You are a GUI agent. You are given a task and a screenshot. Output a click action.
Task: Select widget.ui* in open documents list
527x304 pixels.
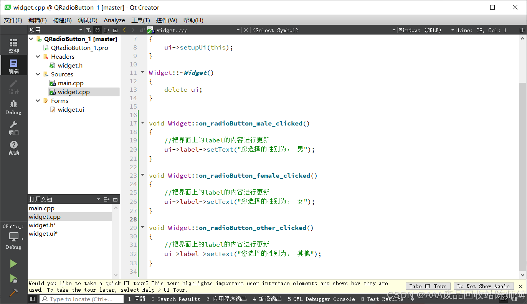click(43, 233)
